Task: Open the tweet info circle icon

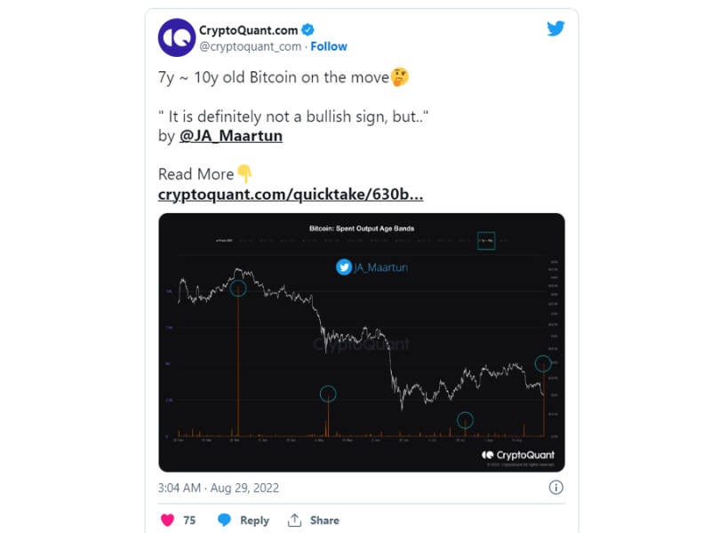Action: [x=555, y=488]
